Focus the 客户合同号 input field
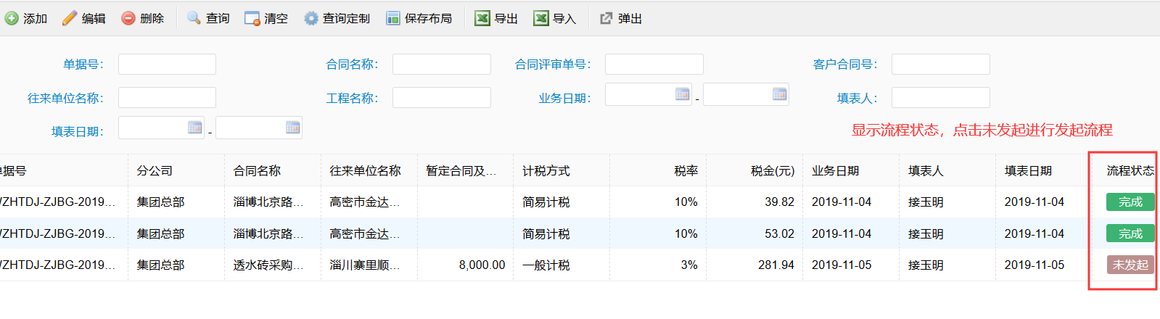1160x319 pixels. (941, 64)
